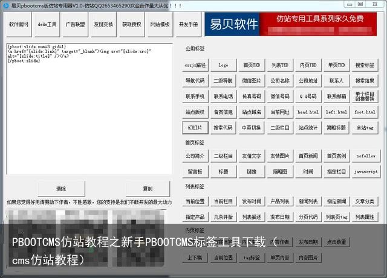The height and width of the screenshot is (278, 387).
Task: Open the 网站模板 button
Action: click(160, 24)
